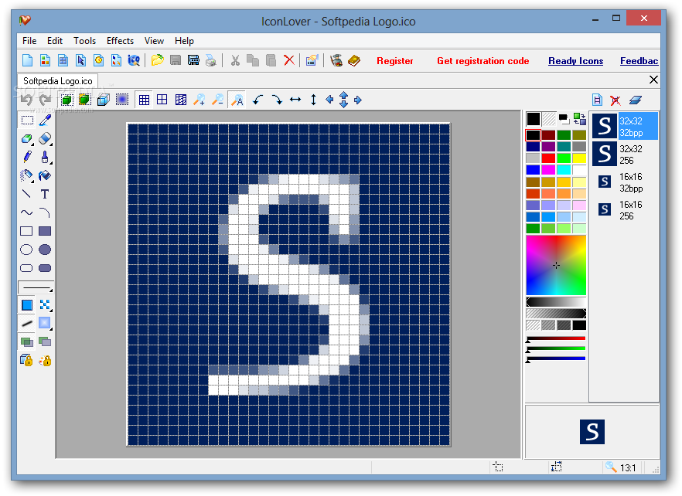Create a new blank icon file
The width and height of the screenshot is (682, 496).
tap(27, 60)
